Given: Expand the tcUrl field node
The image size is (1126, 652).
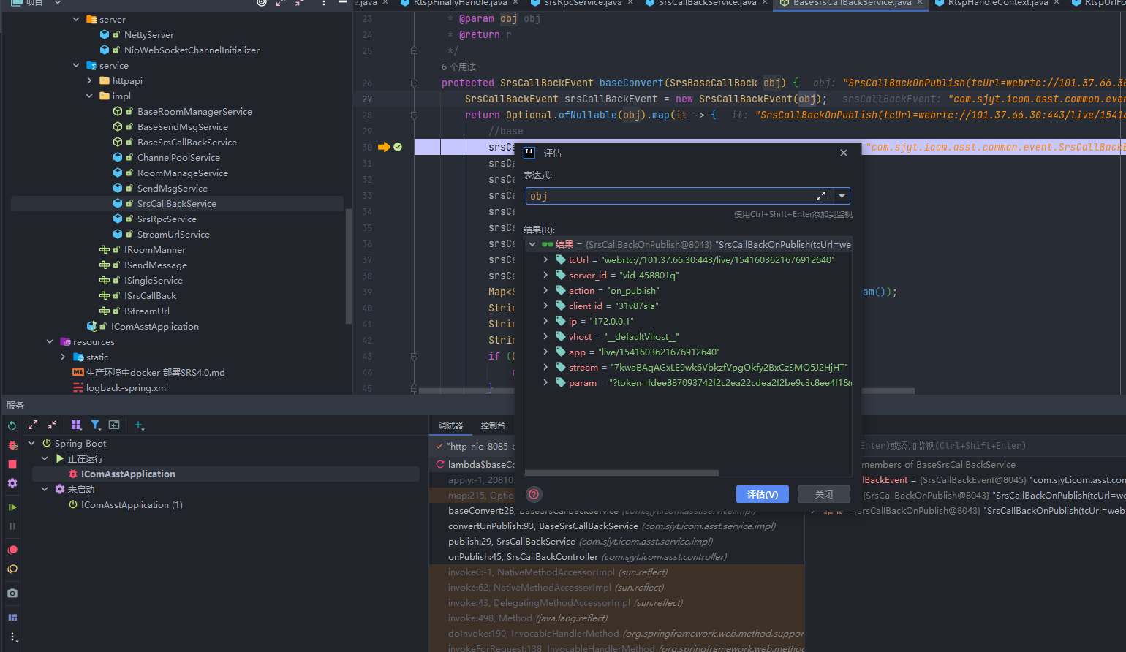Looking at the screenshot, I should pos(545,259).
